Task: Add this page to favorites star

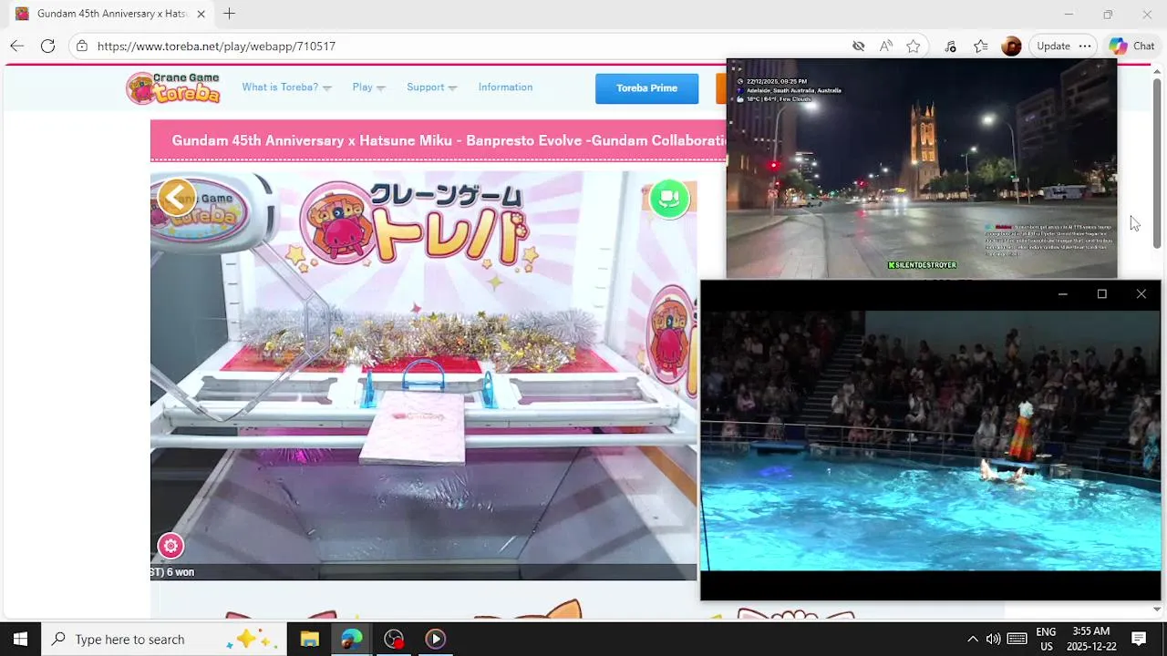Action: pyautogui.click(x=914, y=46)
